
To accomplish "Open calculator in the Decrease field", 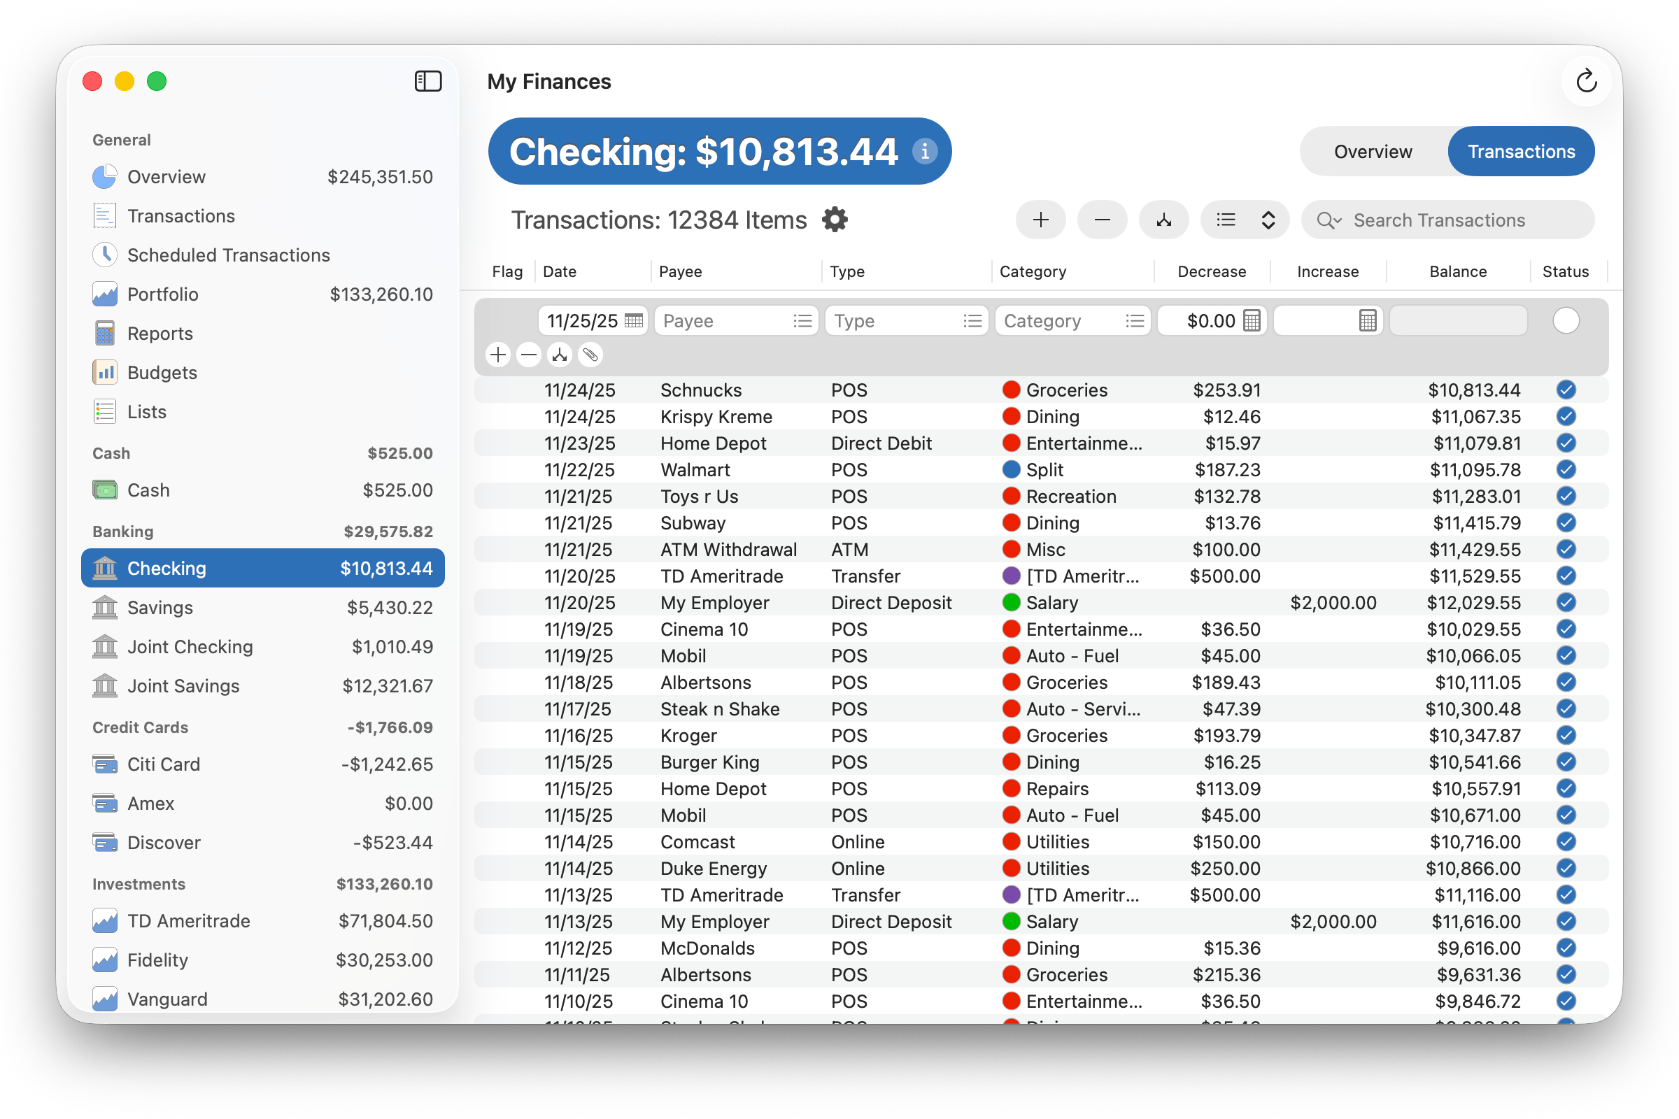I will click(x=1252, y=321).
